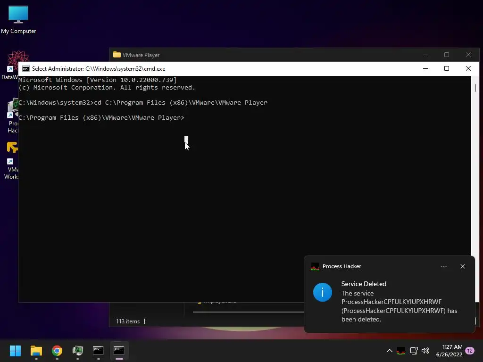483x362 pixels.
Task: Open File Explorer from the taskbar
Action: pos(36,350)
